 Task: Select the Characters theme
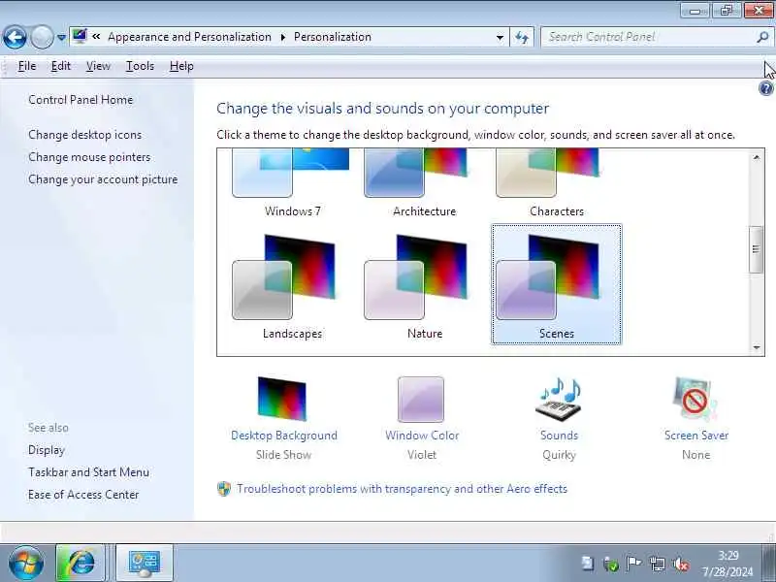[x=556, y=183]
